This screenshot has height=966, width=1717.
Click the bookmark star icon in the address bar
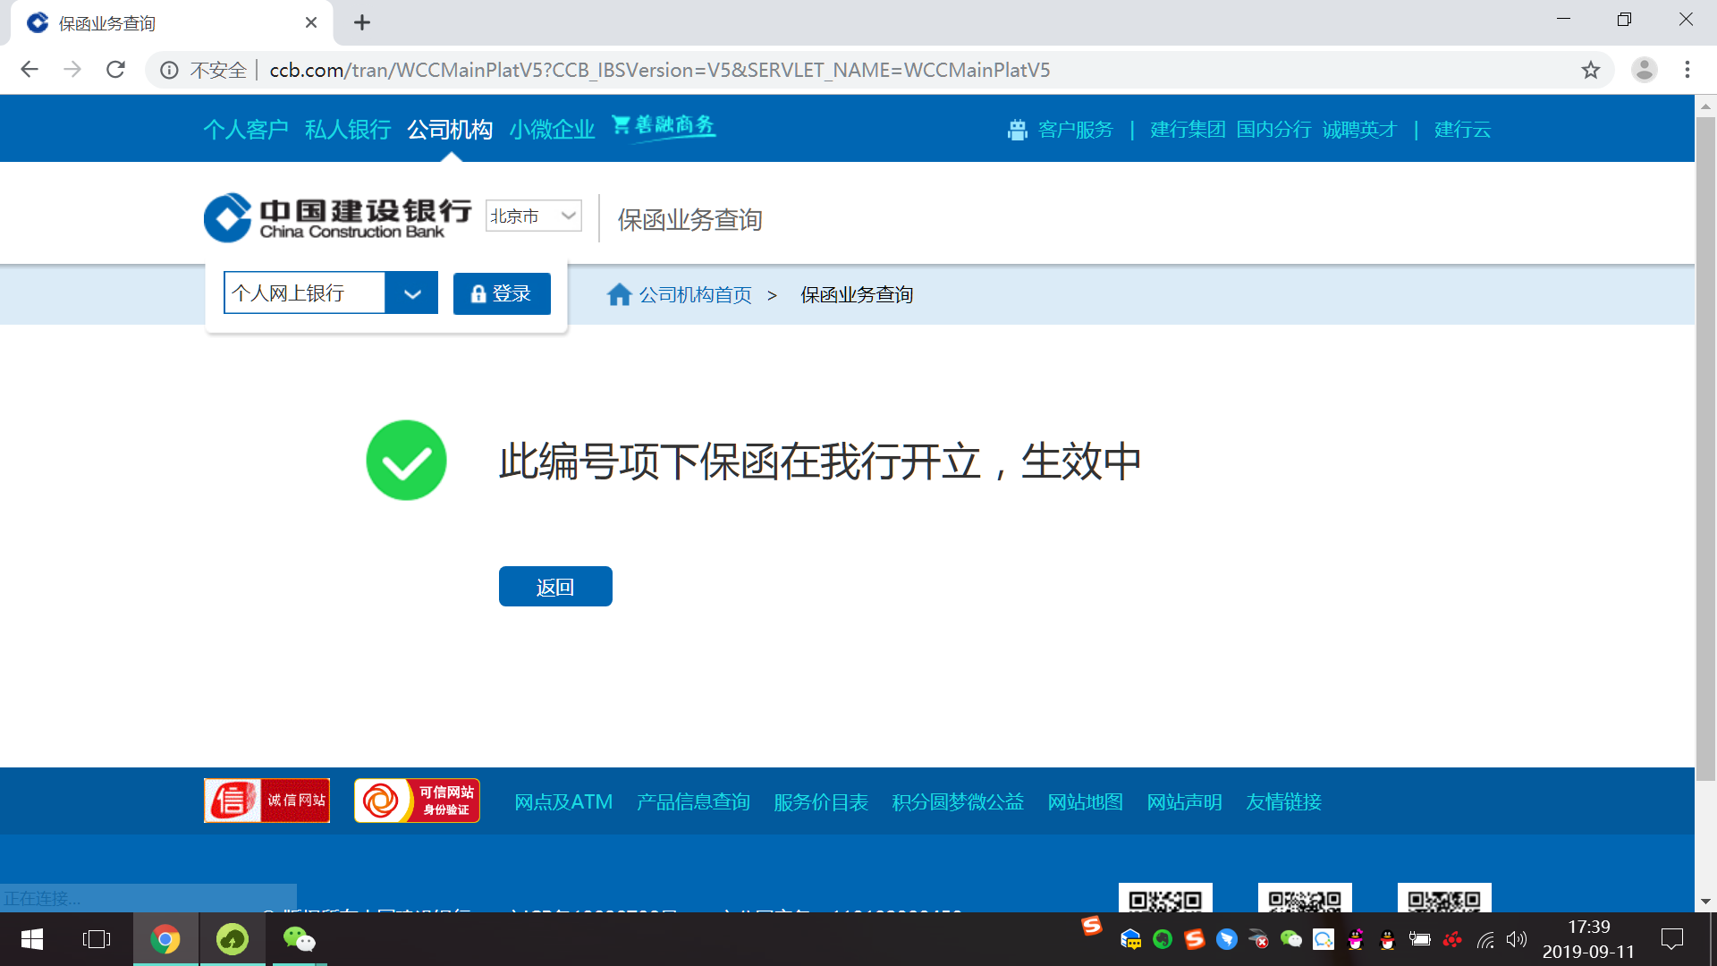click(x=1590, y=70)
